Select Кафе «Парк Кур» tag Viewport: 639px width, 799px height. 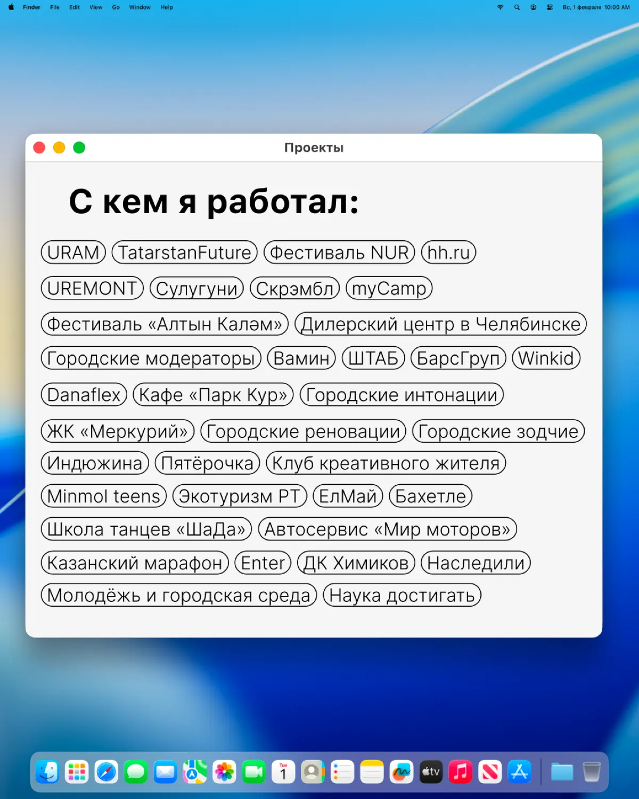tap(213, 395)
